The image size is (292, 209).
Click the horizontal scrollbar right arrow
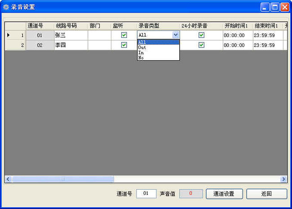point(283,179)
